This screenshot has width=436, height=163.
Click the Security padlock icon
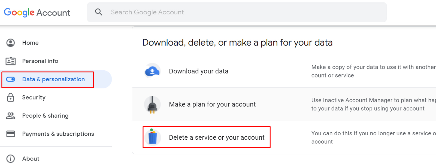(11, 97)
